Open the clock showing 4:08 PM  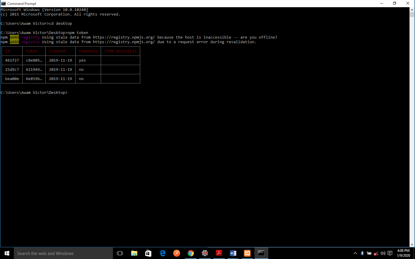pyautogui.click(x=403, y=253)
